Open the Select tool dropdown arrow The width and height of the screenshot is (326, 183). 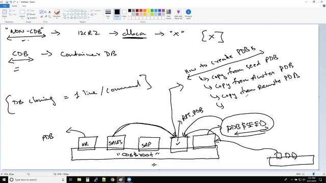22,18
